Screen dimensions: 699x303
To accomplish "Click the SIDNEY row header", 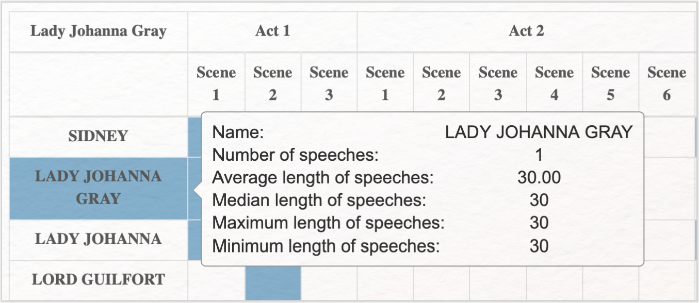I will click(98, 137).
